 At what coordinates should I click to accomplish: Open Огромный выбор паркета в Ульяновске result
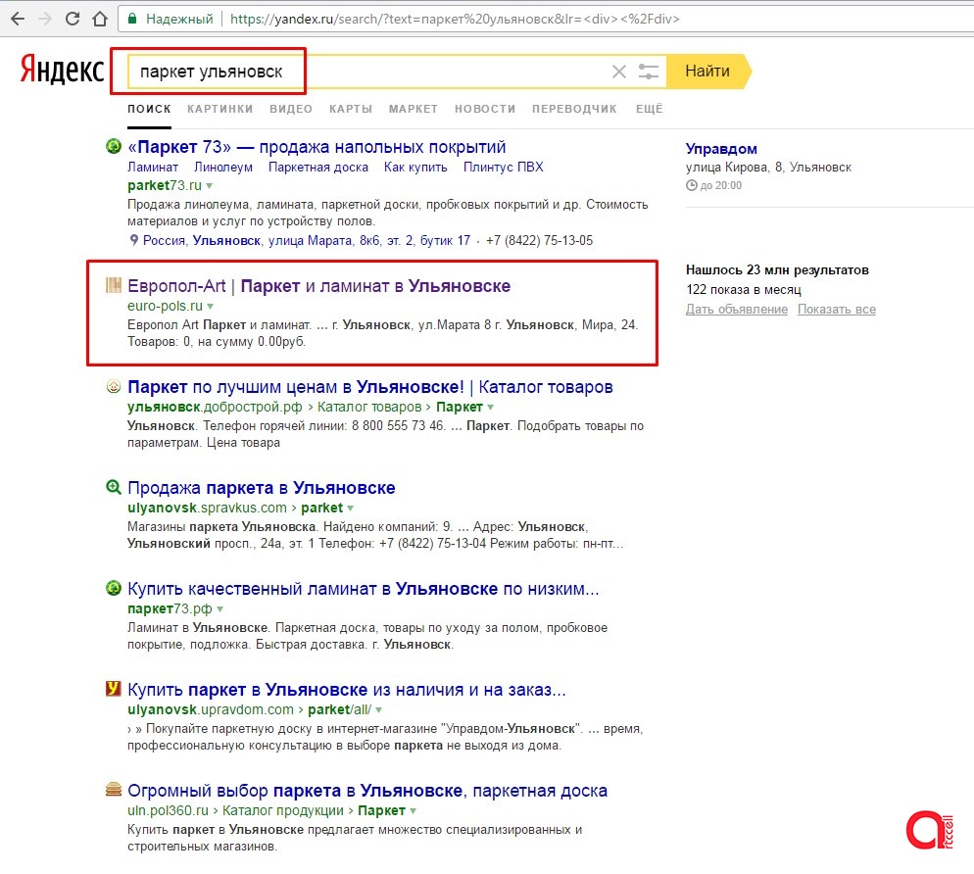(x=367, y=791)
